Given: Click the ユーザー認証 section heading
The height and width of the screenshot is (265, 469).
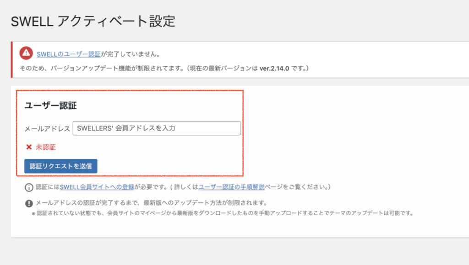Looking at the screenshot, I should [x=50, y=106].
